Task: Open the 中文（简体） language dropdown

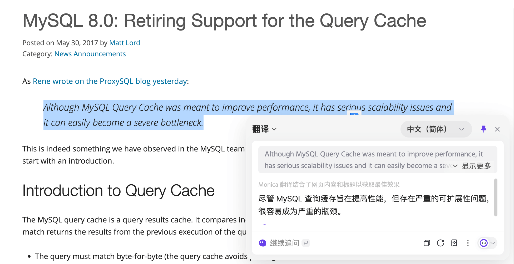Action: tap(436, 129)
